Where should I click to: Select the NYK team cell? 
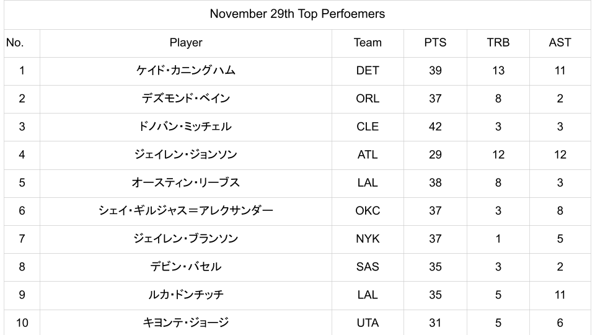[x=368, y=239]
